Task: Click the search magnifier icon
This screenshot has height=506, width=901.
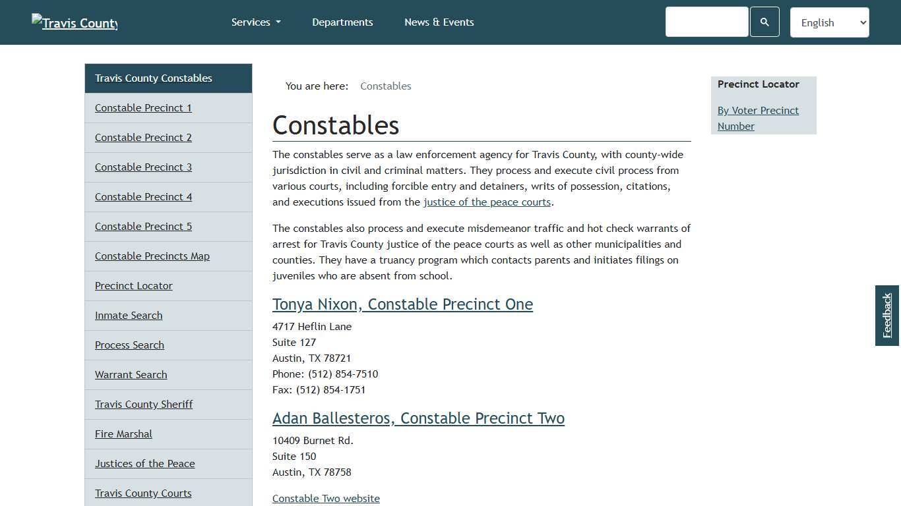Action: (x=764, y=22)
